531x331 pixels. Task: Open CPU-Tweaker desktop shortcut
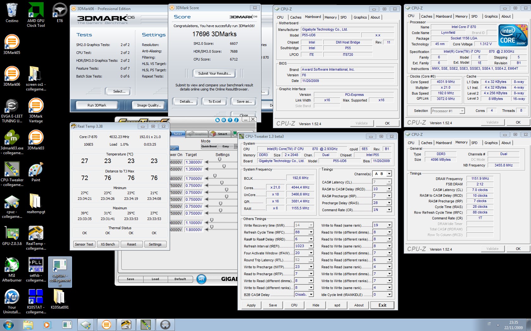point(12,174)
